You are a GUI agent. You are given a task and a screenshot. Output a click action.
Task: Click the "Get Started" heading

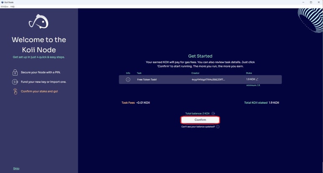200,56
